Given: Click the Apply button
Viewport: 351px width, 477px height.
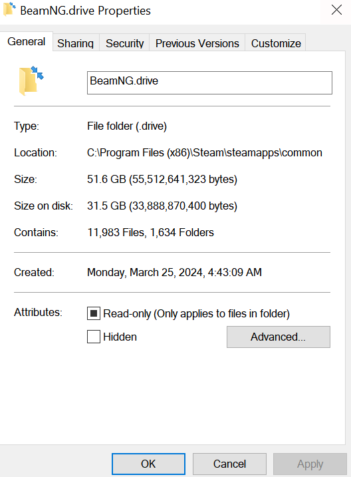Looking at the screenshot, I should (x=310, y=464).
